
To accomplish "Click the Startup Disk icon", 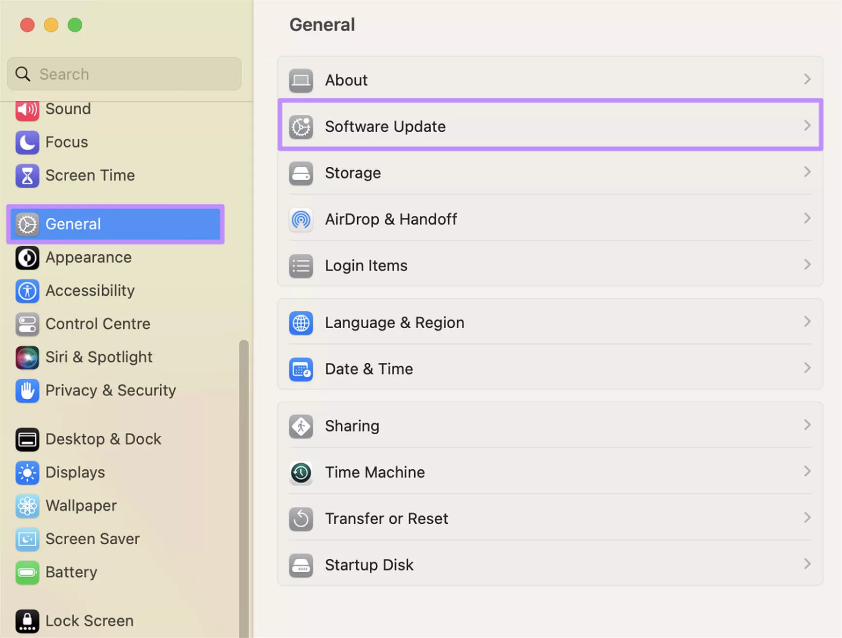I will pyautogui.click(x=301, y=566).
